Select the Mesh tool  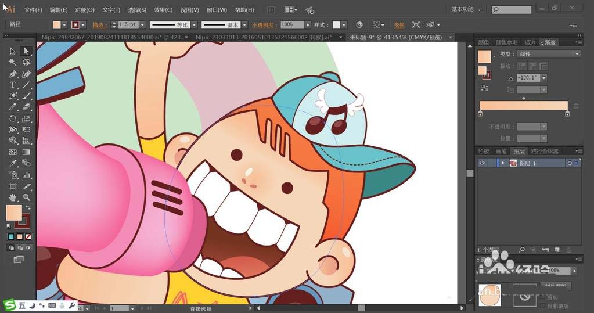click(x=13, y=152)
